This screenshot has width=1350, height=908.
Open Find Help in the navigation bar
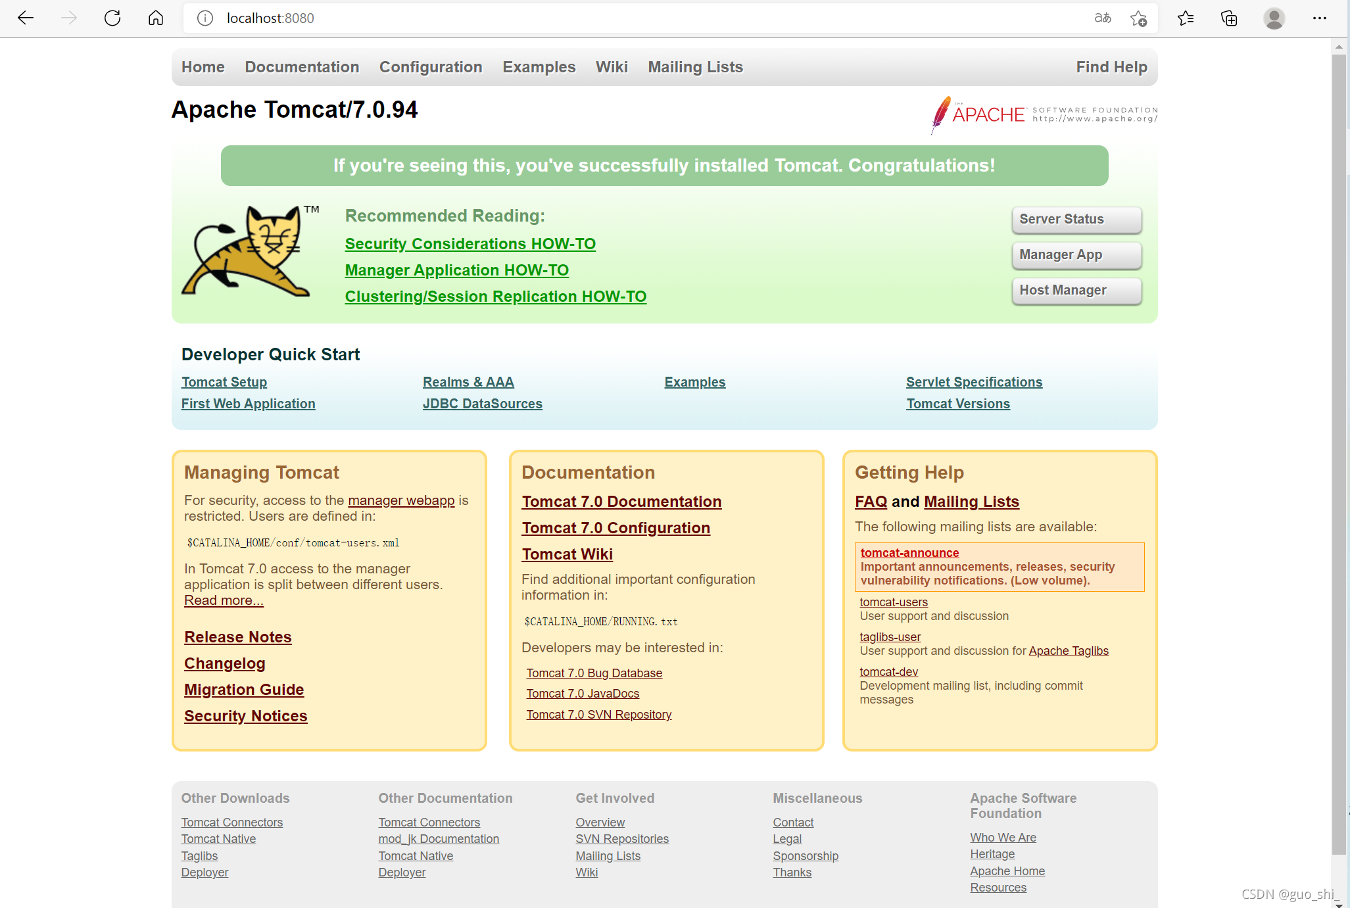click(x=1111, y=67)
